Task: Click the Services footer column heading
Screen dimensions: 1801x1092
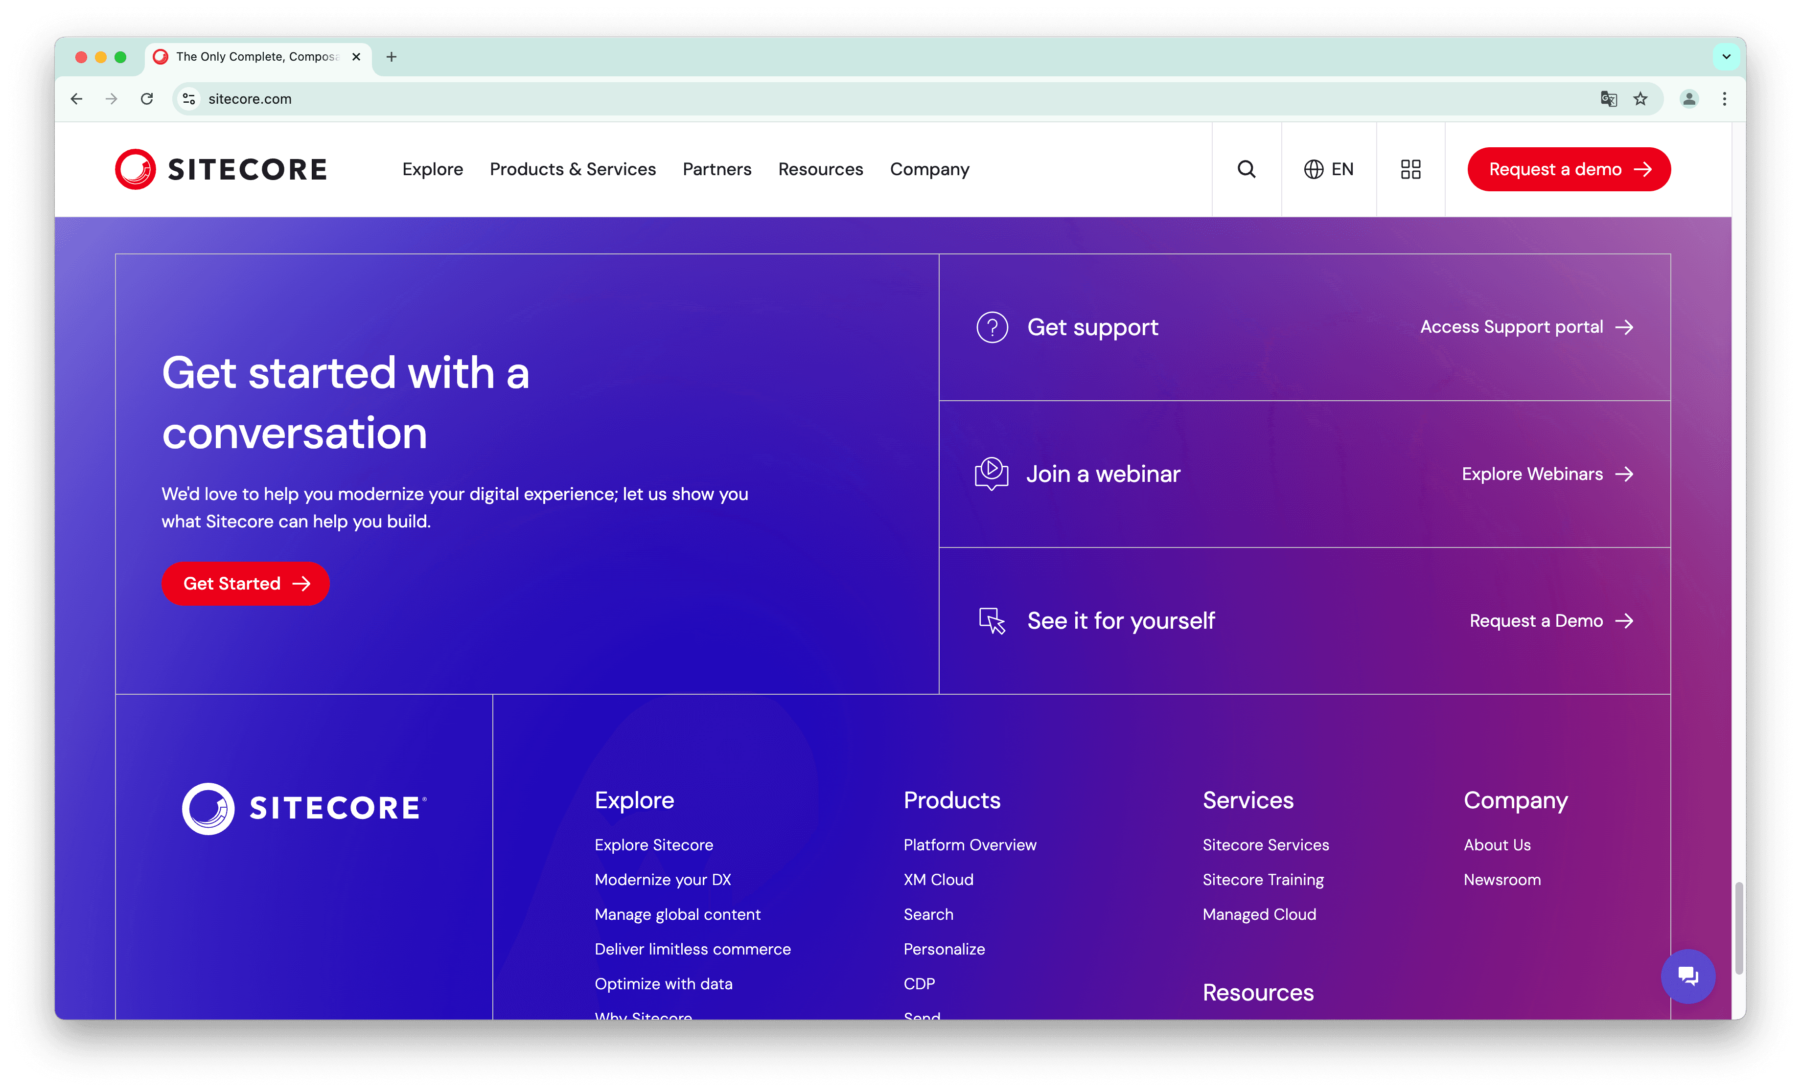Action: (1247, 800)
